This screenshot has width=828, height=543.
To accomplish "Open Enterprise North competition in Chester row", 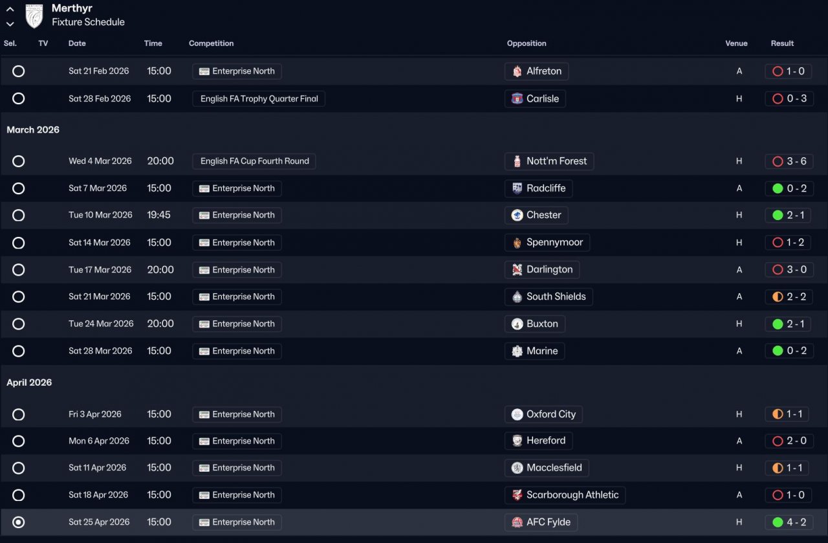I will pyautogui.click(x=237, y=215).
